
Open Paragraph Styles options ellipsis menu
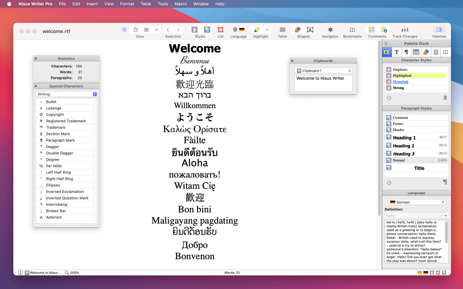[x=389, y=183]
